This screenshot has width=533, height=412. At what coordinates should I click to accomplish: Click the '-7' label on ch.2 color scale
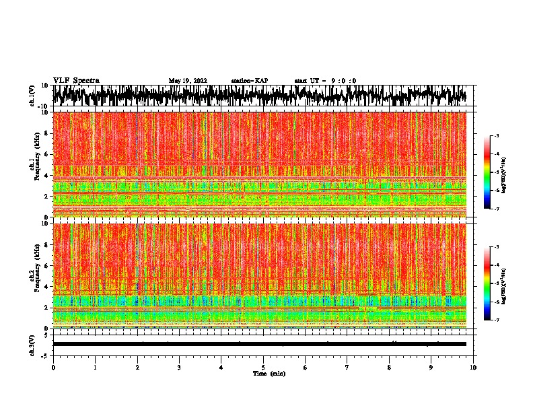[496, 320]
